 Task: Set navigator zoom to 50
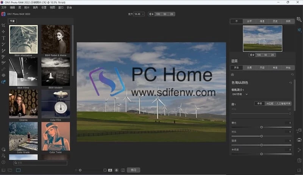click(266, 55)
